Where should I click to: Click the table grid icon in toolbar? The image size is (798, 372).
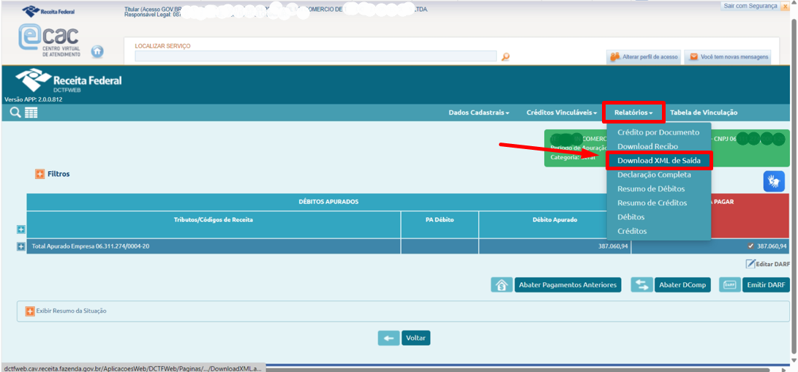tap(31, 113)
